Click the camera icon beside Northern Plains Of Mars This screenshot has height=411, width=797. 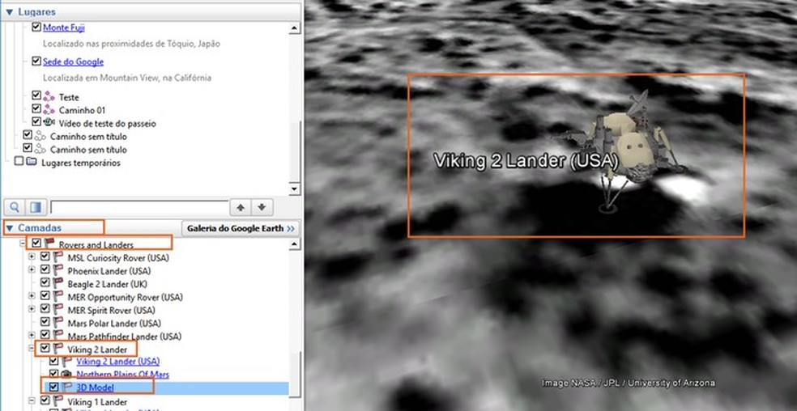66,375
